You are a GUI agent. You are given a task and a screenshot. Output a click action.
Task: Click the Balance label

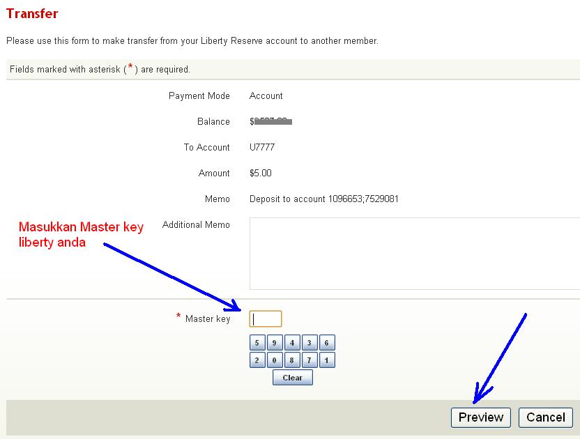[213, 122]
